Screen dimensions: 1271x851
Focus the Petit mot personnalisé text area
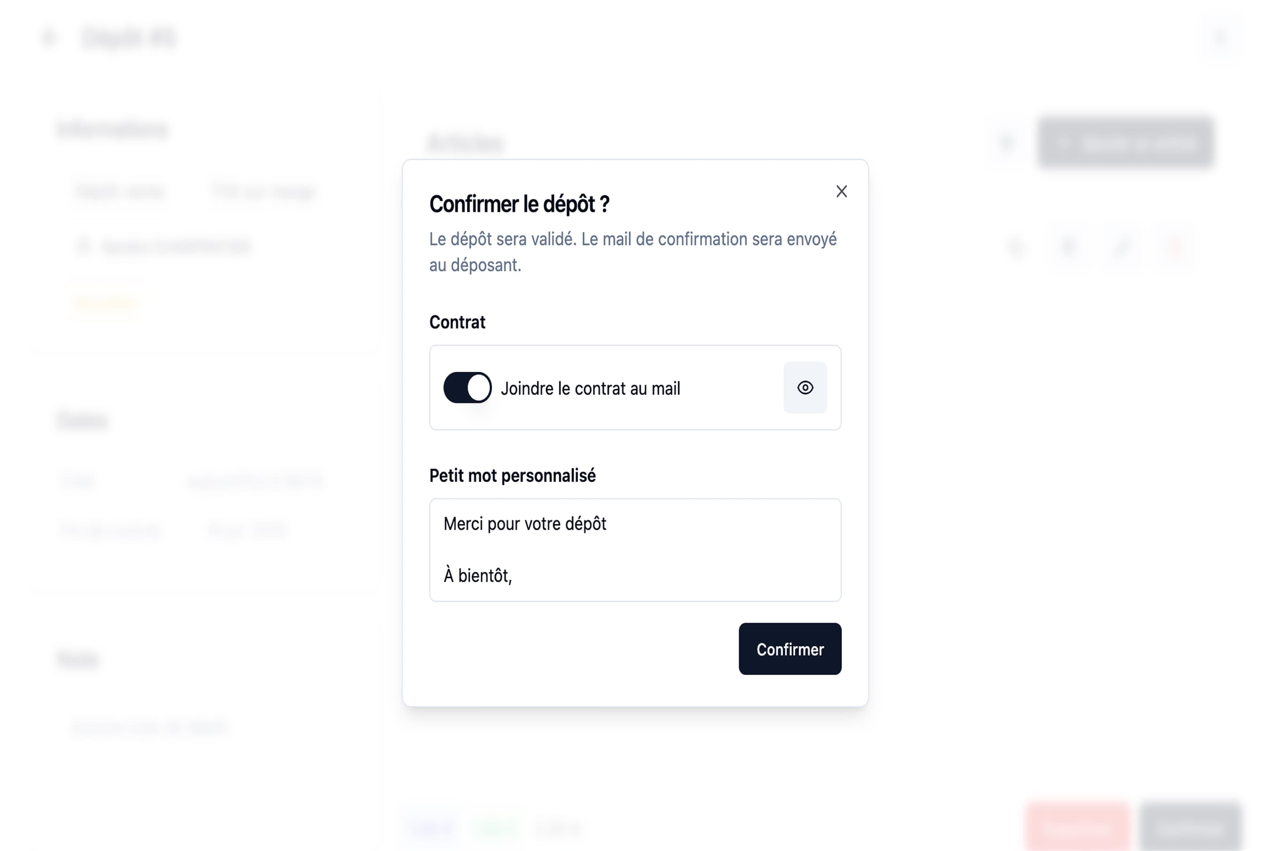tap(635, 550)
